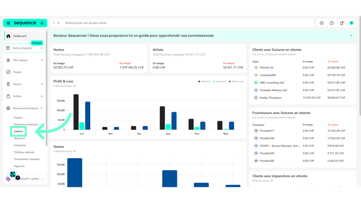Click the Achats shopping bag icon
Viewport: 361px width, 203px height.
coord(8,96)
